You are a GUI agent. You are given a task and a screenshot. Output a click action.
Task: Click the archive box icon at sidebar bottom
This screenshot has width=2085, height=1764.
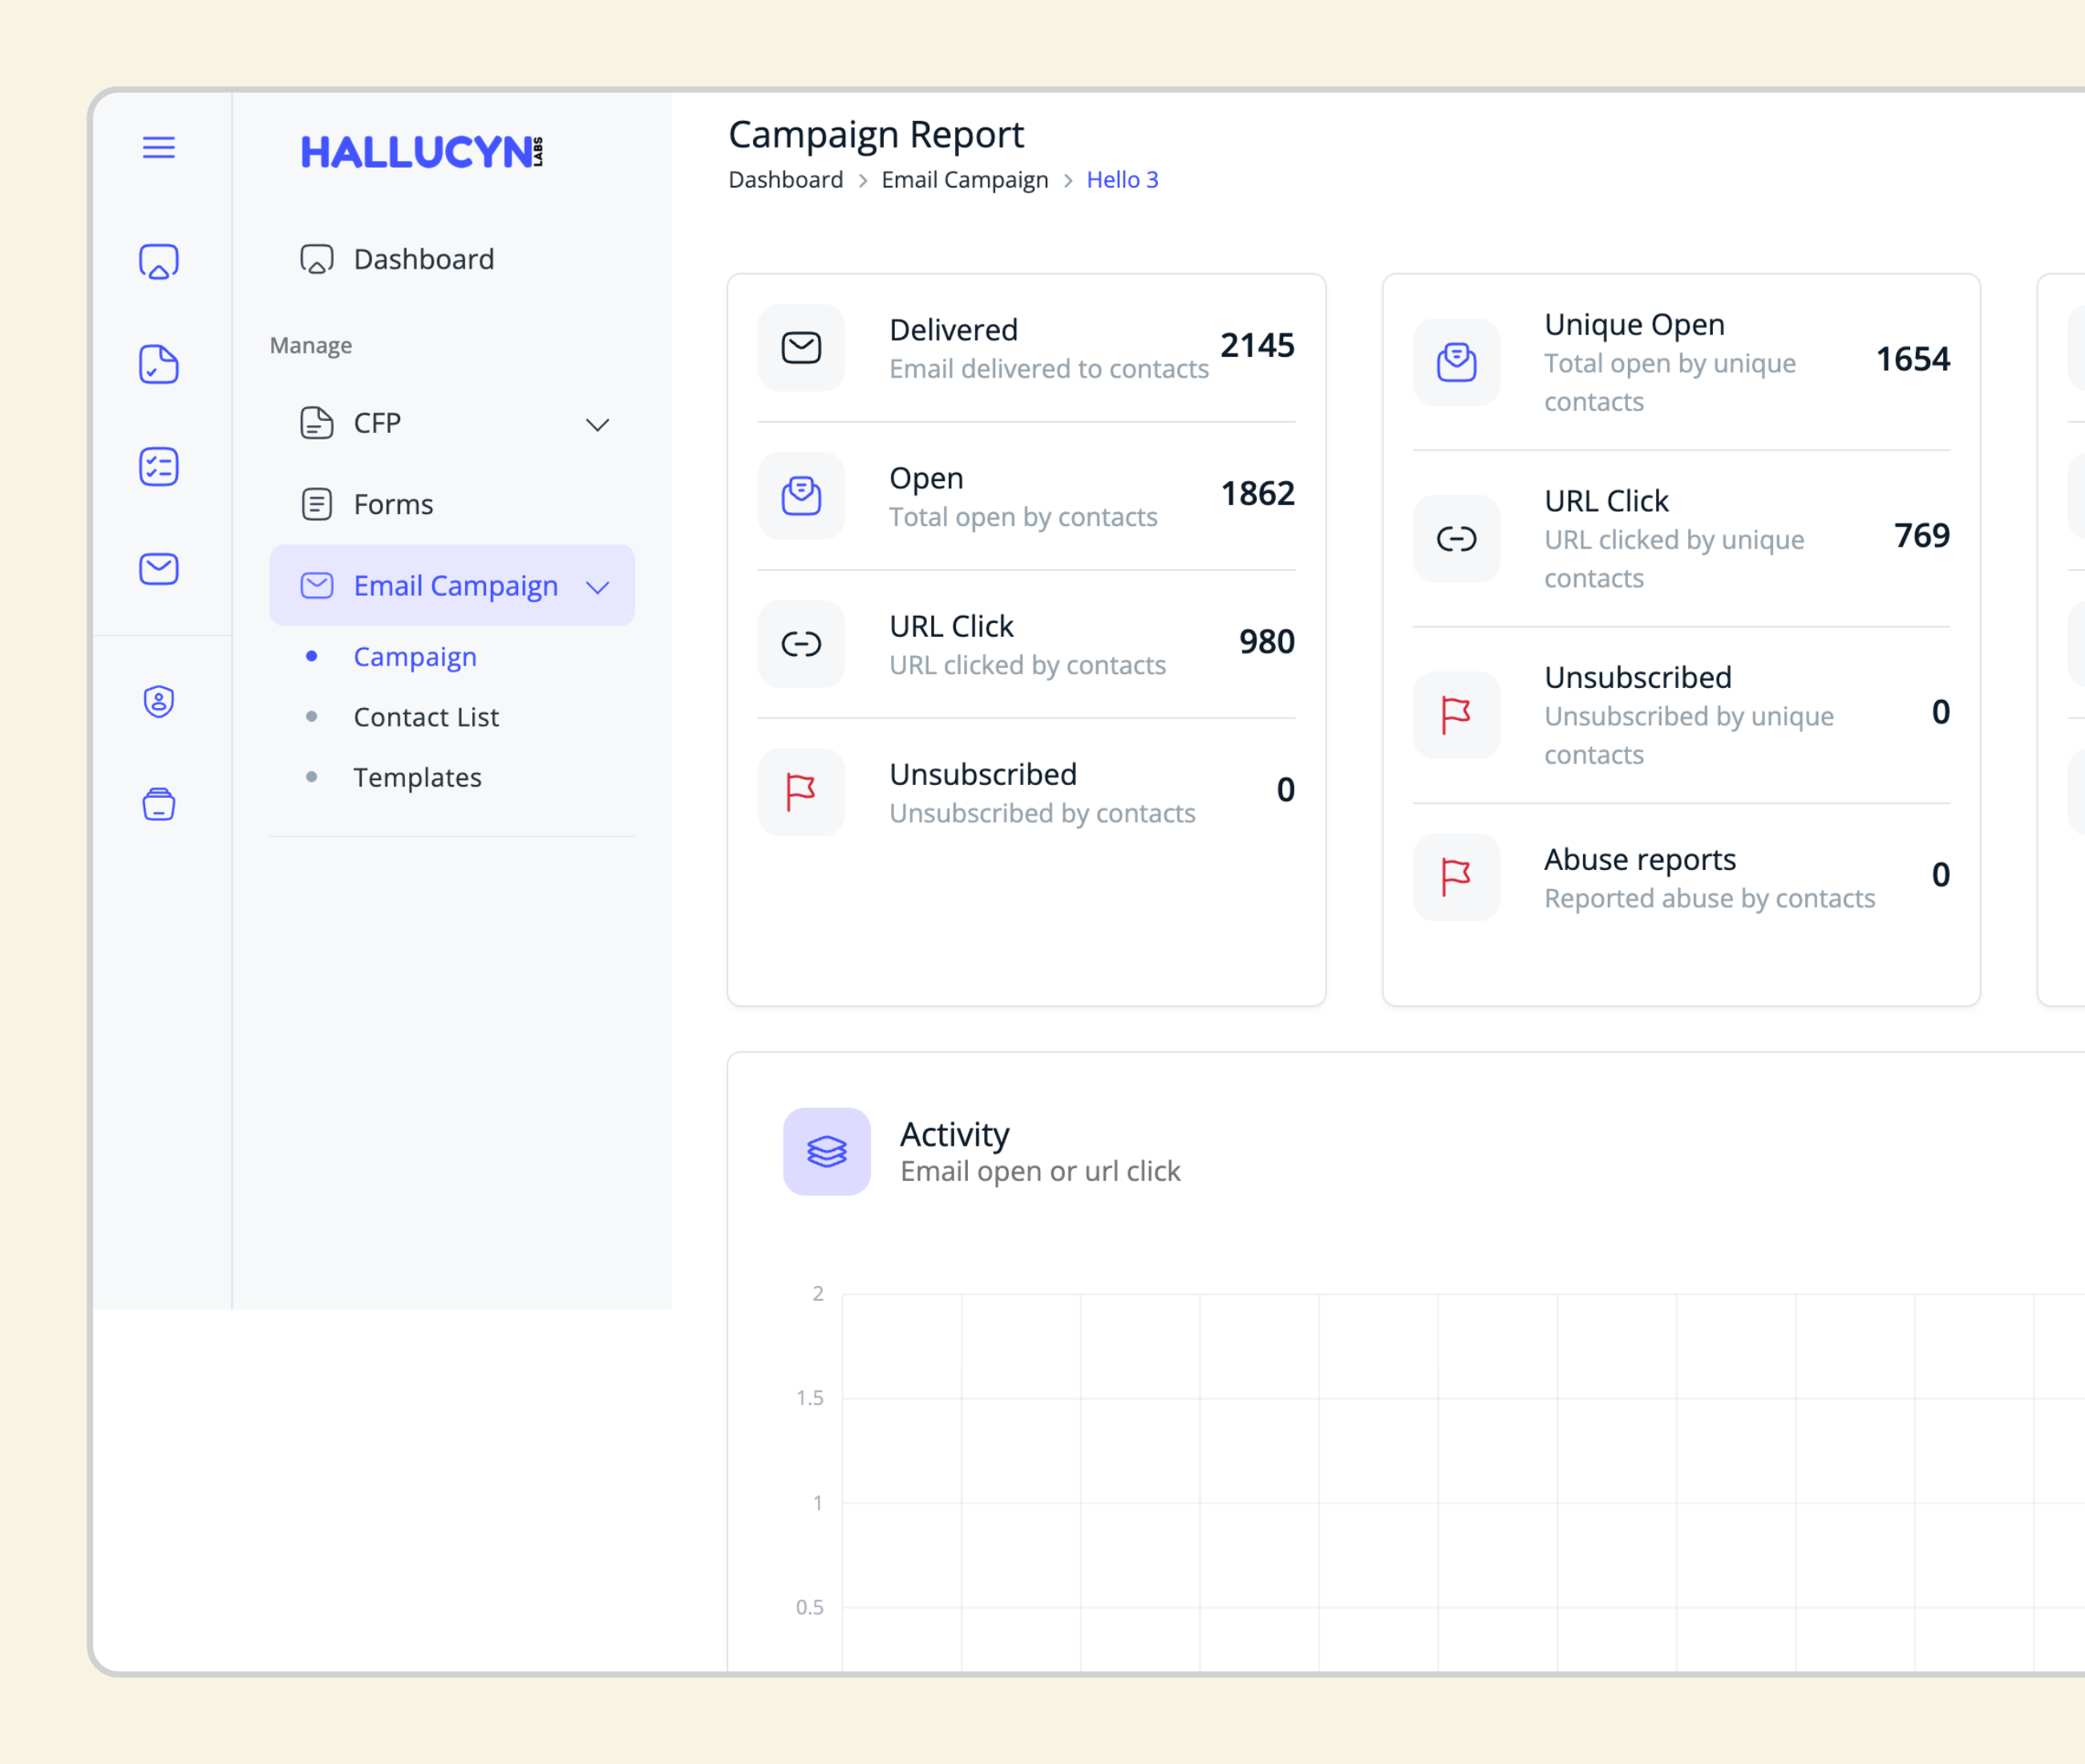158,805
